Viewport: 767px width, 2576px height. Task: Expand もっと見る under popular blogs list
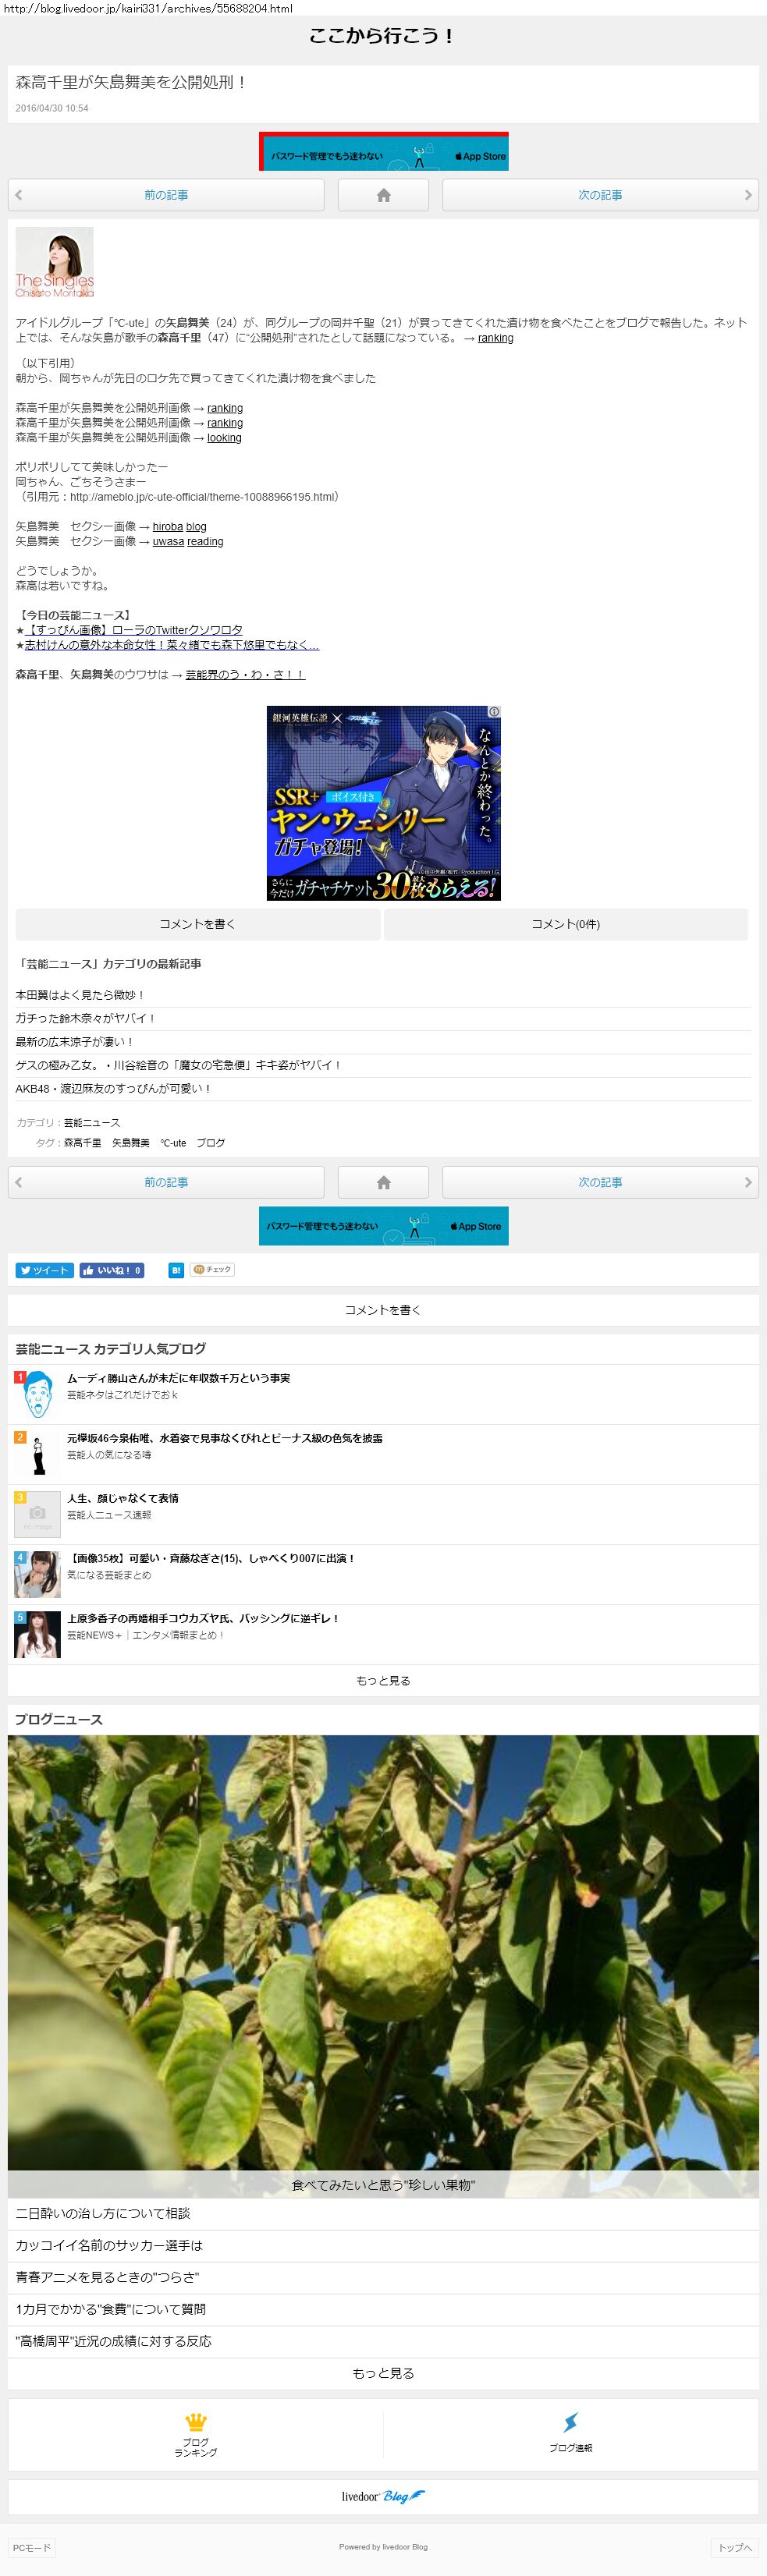383,1680
